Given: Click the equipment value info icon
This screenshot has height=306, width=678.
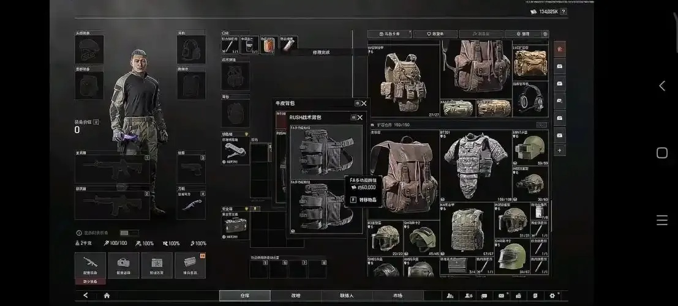Looking at the screenshot, I should click(96, 122).
